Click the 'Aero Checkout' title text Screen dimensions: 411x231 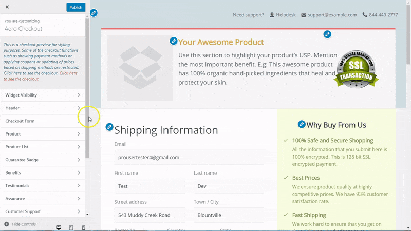pos(23,29)
